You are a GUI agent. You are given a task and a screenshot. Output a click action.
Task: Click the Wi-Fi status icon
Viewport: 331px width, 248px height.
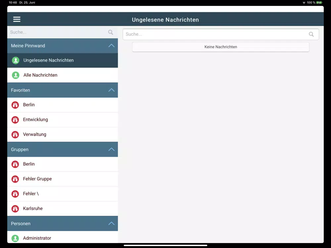click(x=304, y=3)
